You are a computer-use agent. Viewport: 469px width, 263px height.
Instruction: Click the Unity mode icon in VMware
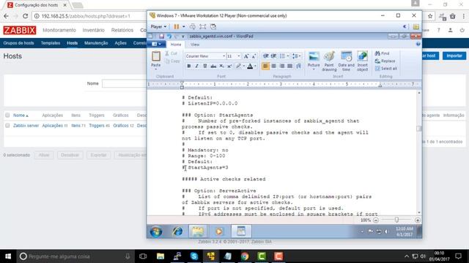click(213, 26)
